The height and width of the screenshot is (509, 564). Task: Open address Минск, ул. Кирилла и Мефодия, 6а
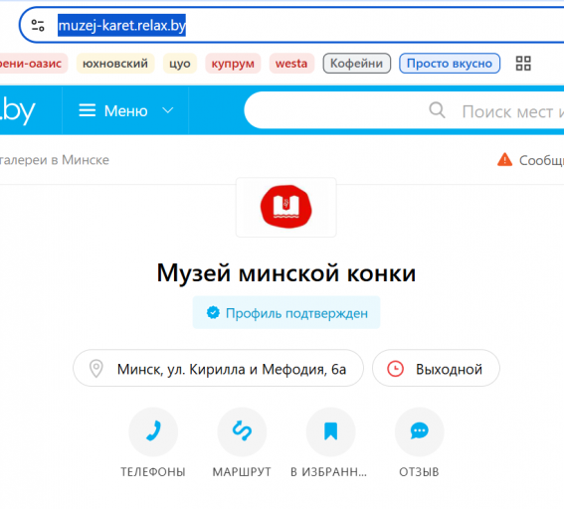[x=218, y=368]
